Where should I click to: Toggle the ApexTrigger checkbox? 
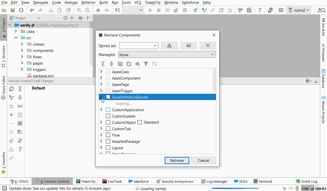(108, 91)
